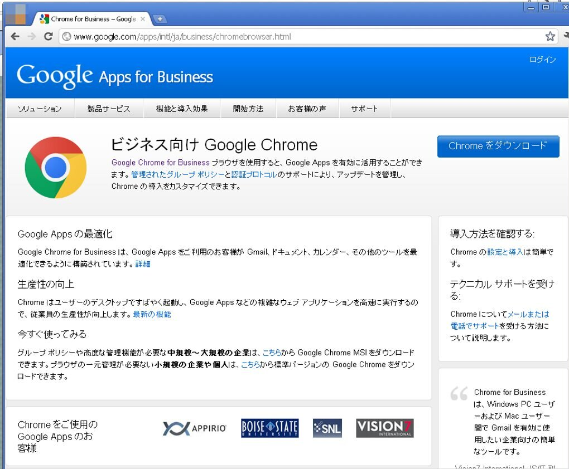Select the 開始方法 navigation item

(x=248, y=109)
